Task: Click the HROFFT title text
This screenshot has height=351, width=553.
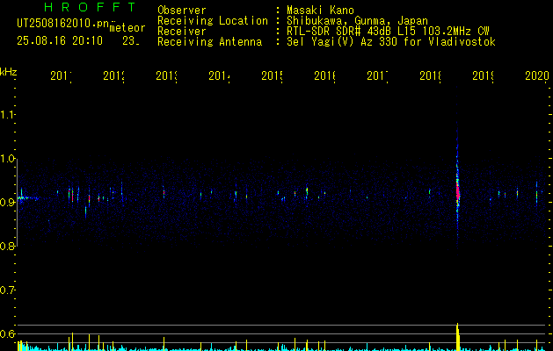Action: pos(90,7)
